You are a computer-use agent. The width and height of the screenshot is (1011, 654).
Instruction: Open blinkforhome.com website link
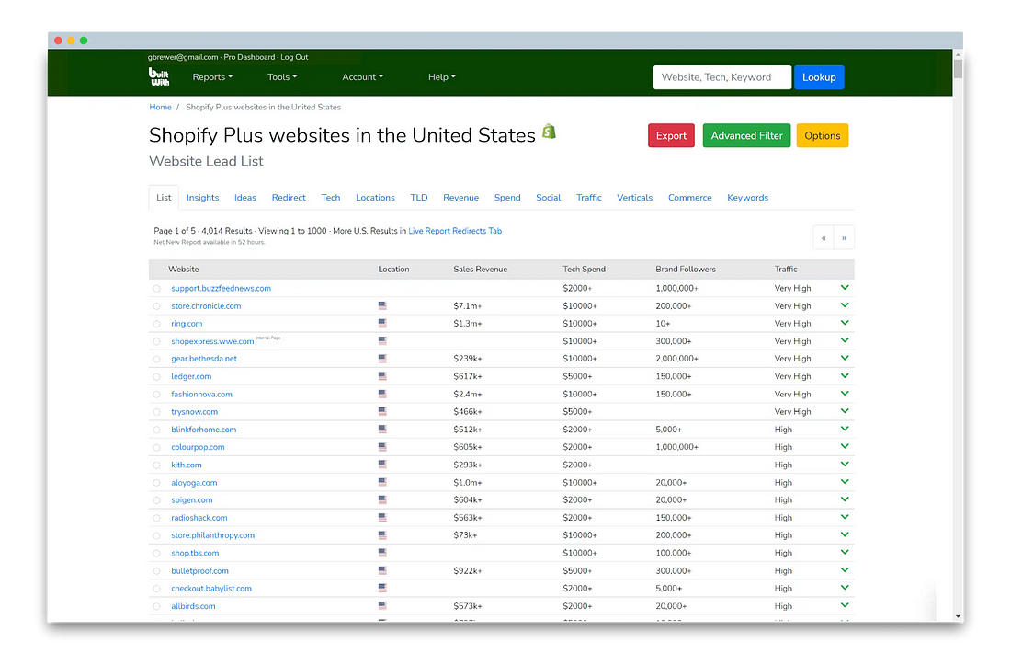[204, 430]
